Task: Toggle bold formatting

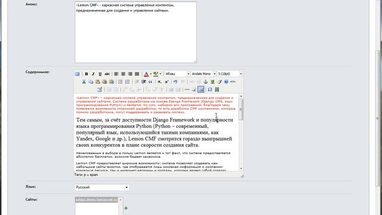Action: tap(86, 74)
